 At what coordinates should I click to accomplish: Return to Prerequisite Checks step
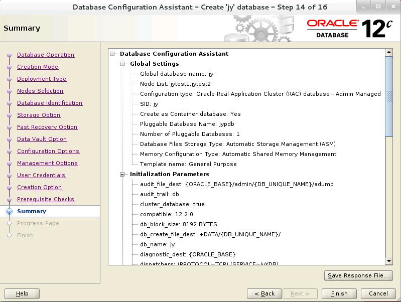click(x=46, y=199)
